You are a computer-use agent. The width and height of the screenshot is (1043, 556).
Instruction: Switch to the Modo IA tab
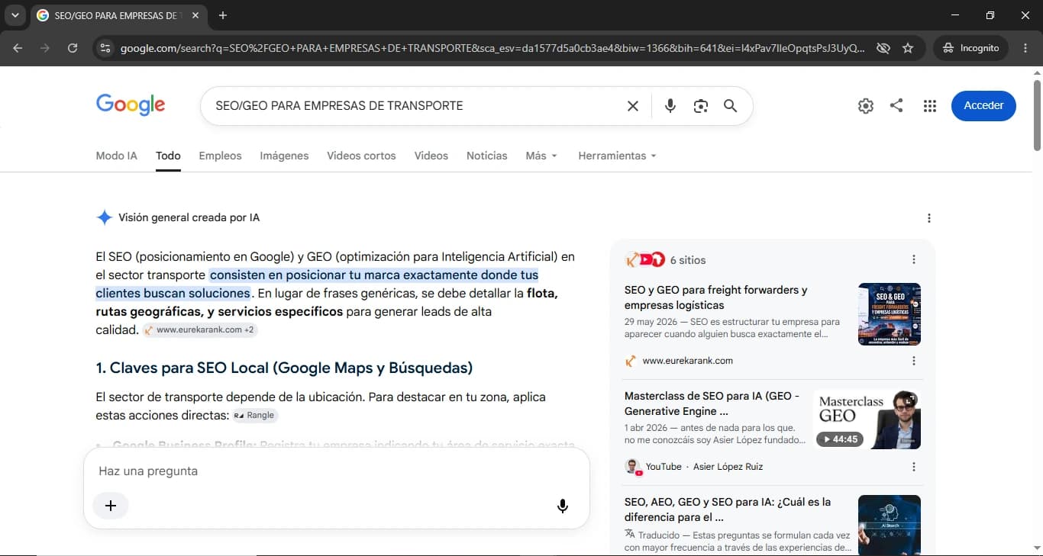click(116, 156)
